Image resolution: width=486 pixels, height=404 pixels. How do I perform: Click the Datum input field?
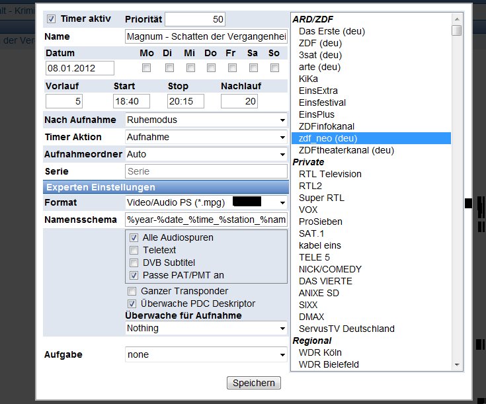[80, 68]
